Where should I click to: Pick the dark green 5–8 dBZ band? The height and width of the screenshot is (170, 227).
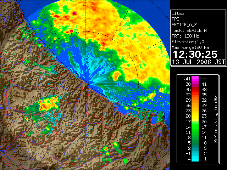(195, 143)
